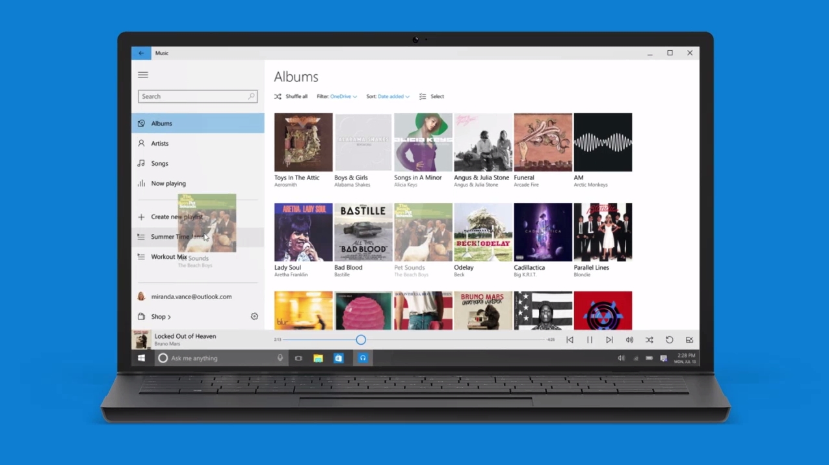The height and width of the screenshot is (465, 829).
Task: Click the Select list icon
Action: click(423, 96)
